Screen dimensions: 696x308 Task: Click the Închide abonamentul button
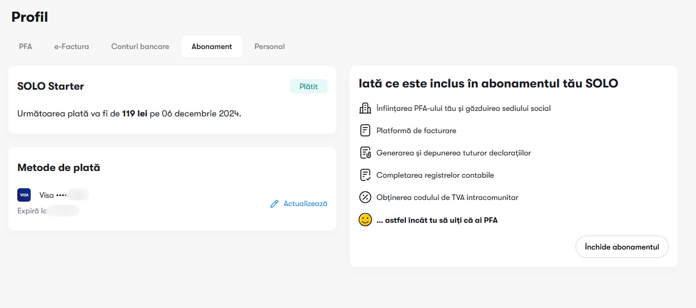pyautogui.click(x=622, y=247)
